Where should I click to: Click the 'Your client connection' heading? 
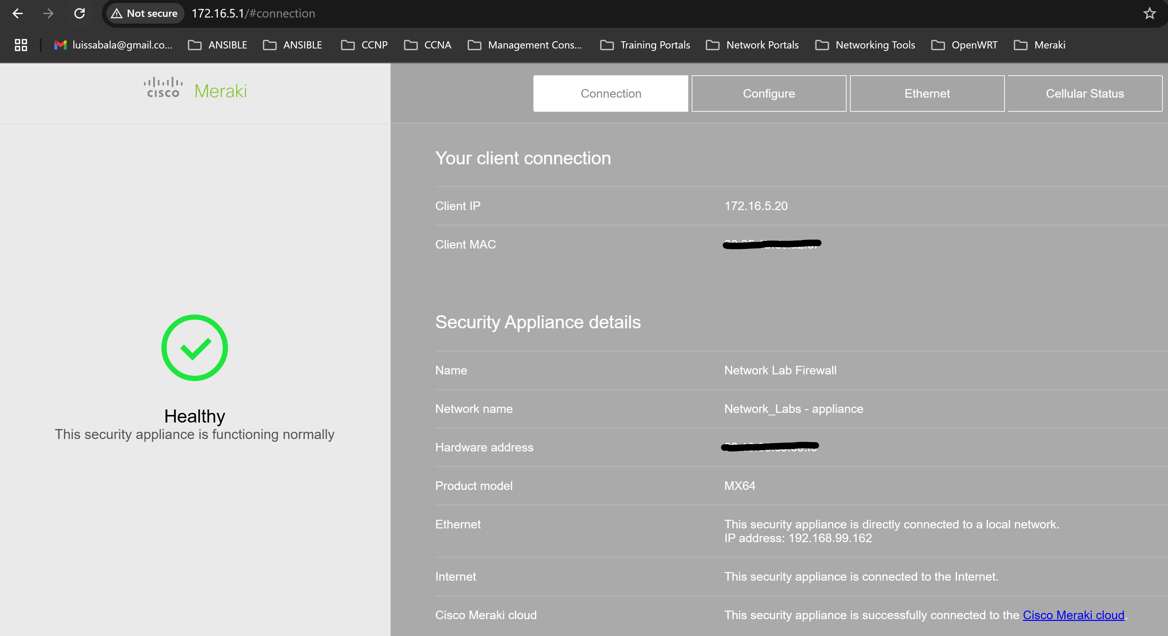tap(523, 158)
